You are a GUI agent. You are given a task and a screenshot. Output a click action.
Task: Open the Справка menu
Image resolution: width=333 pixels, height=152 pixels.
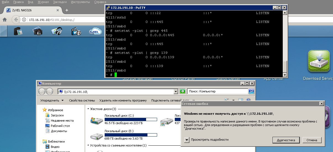point(100,2)
